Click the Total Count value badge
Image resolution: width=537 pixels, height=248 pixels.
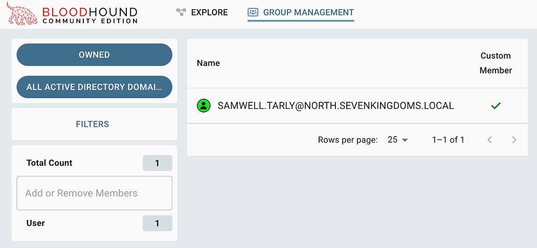(158, 163)
